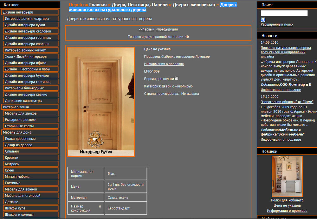This screenshot has width=317, height=219.
Task: Open Информация о продавце under Экми-мебель news
Action: point(281,139)
